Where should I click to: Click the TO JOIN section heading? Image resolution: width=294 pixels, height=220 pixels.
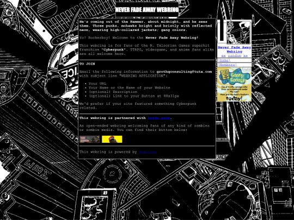87,64
